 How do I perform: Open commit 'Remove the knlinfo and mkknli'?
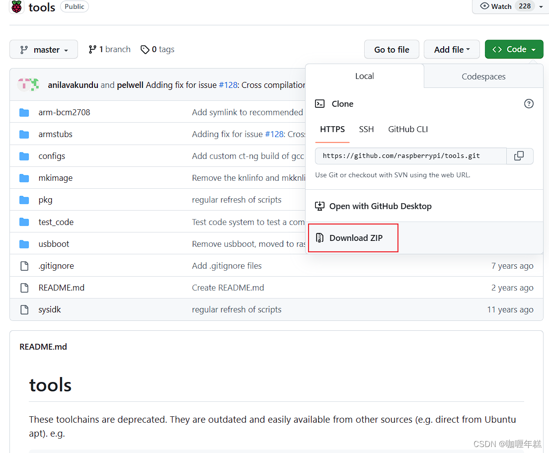[x=248, y=178]
